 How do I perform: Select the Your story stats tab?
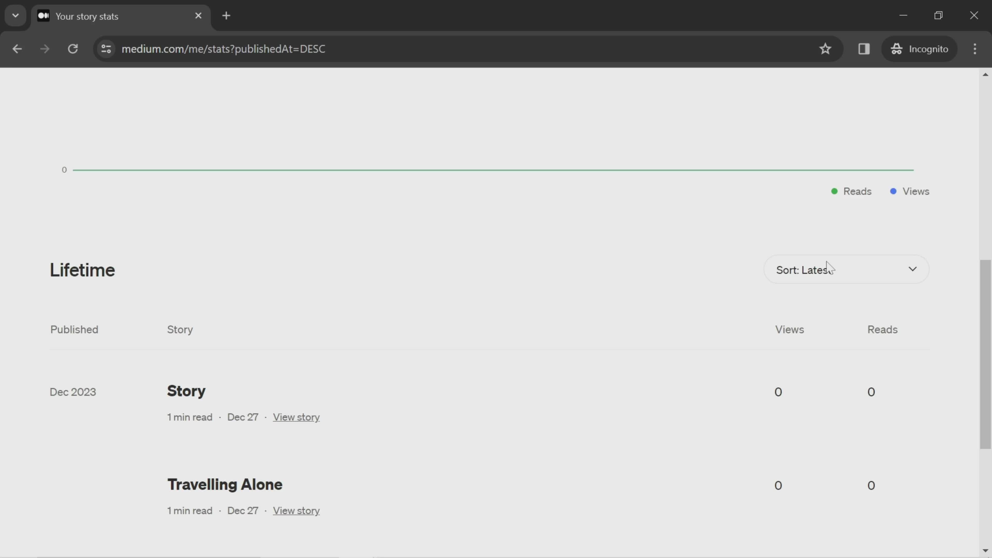coord(121,17)
